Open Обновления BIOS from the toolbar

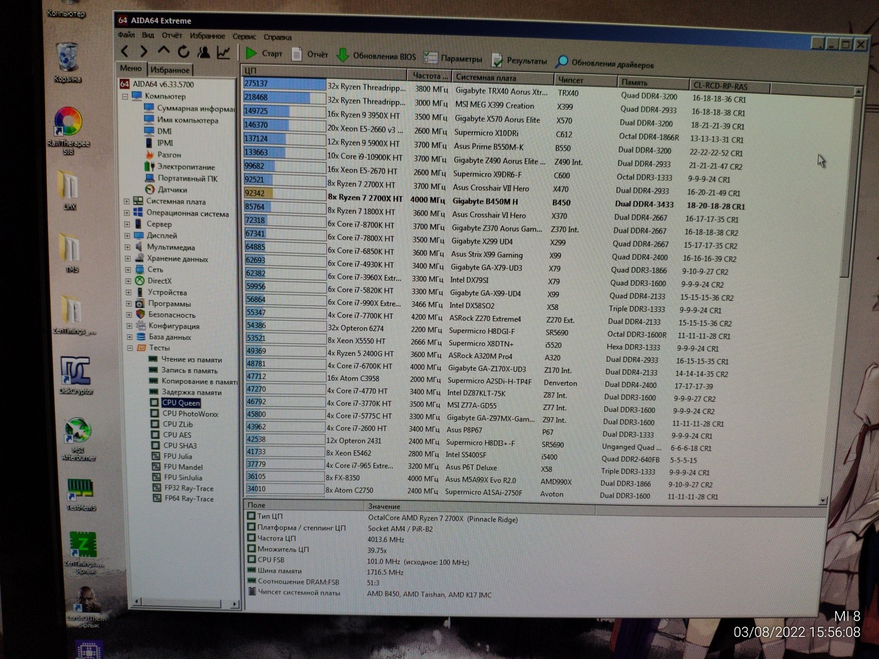coord(376,55)
